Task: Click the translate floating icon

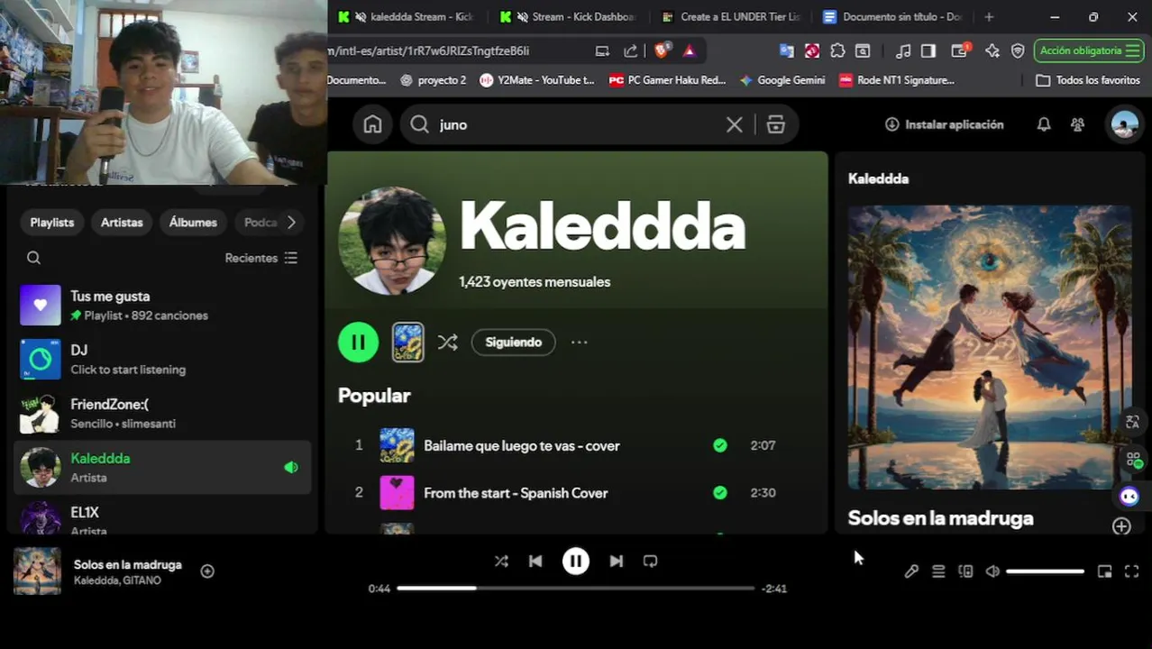Action: (1132, 422)
